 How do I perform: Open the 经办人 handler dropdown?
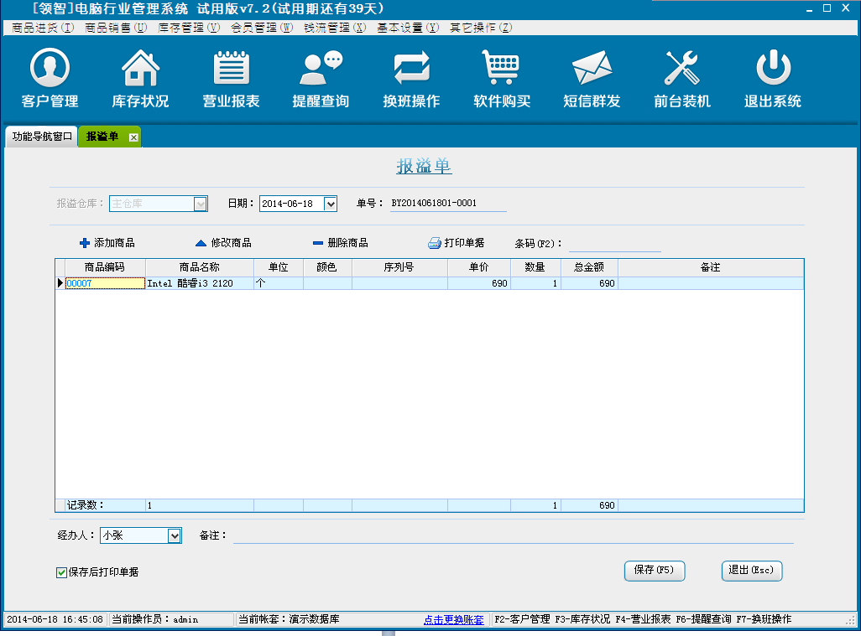pyautogui.click(x=175, y=535)
